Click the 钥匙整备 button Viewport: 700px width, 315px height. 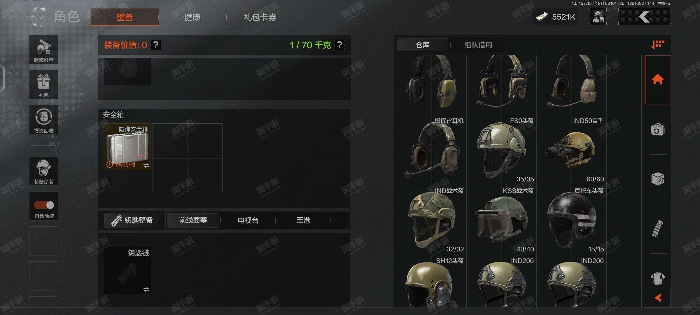132,220
